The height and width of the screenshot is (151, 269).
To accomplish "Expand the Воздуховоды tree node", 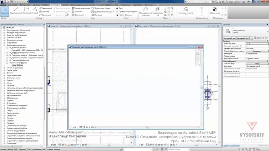I will (4, 43).
